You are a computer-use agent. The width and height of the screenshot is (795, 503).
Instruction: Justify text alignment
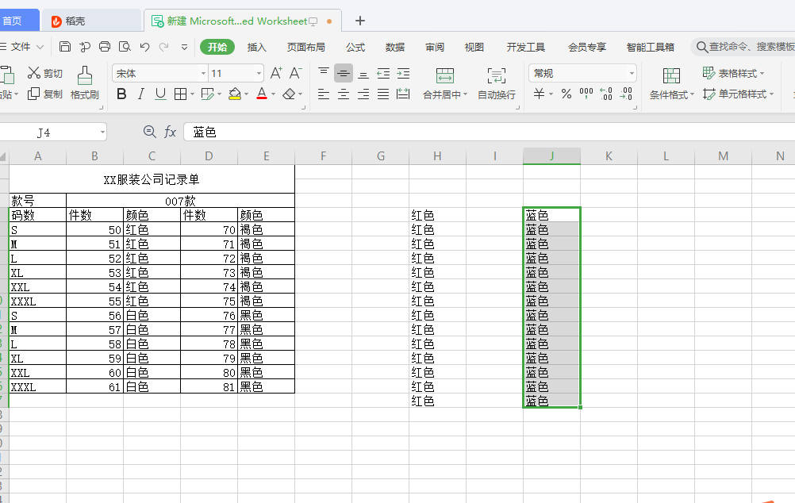click(x=383, y=94)
